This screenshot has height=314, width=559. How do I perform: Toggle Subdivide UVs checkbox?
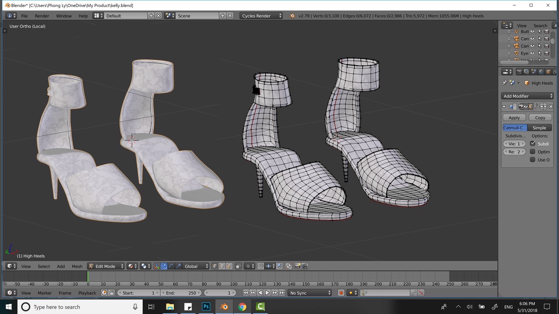tap(533, 144)
